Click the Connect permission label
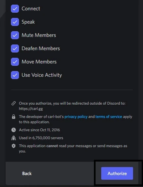The width and height of the screenshot is (143, 187). pos(31,9)
